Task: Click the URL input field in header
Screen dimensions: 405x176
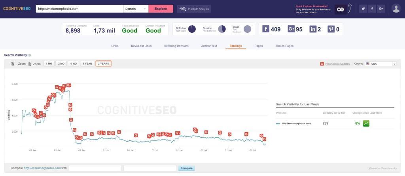Action: (x=79, y=9)
